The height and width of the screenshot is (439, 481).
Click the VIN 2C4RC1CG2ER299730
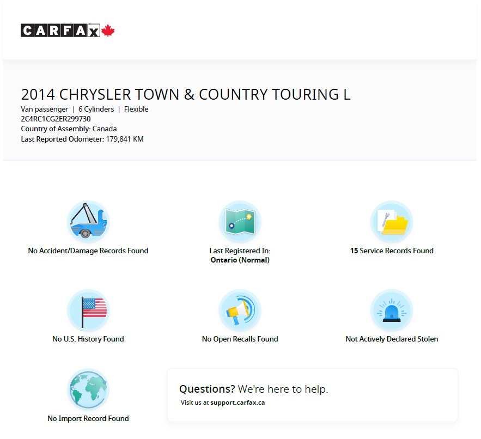(56, 119)
